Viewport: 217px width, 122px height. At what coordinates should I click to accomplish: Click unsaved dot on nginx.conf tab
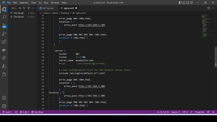point(76,8)
